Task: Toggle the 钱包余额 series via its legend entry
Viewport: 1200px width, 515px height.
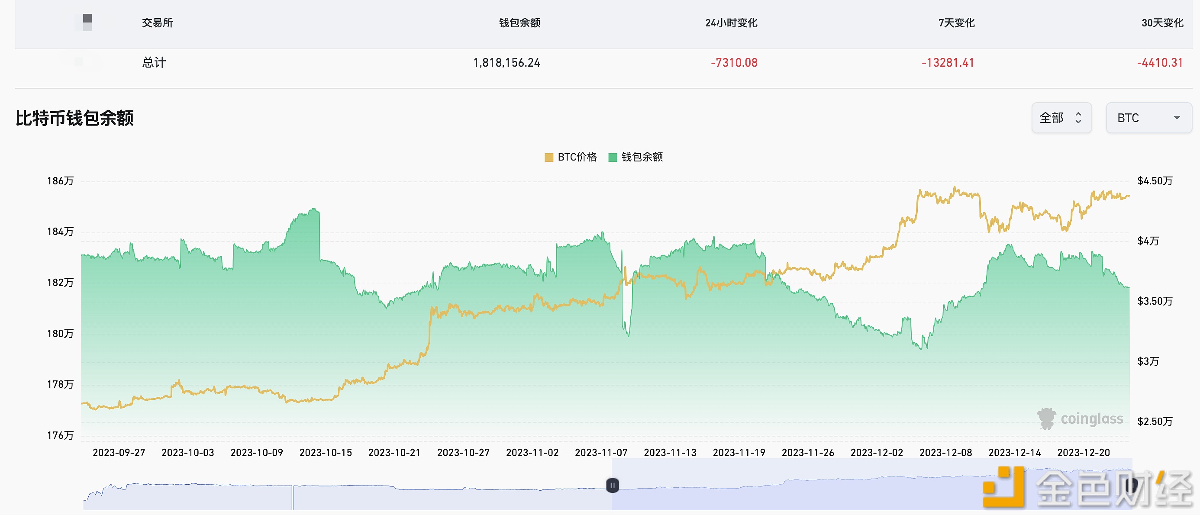Action: coord(636,158)
